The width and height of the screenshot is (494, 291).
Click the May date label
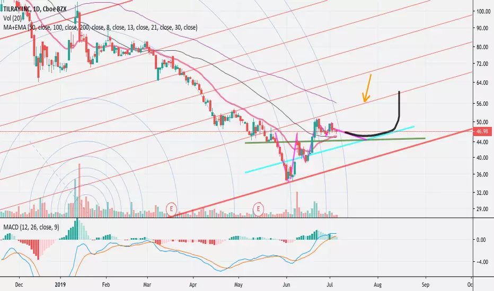pos(239,285)
